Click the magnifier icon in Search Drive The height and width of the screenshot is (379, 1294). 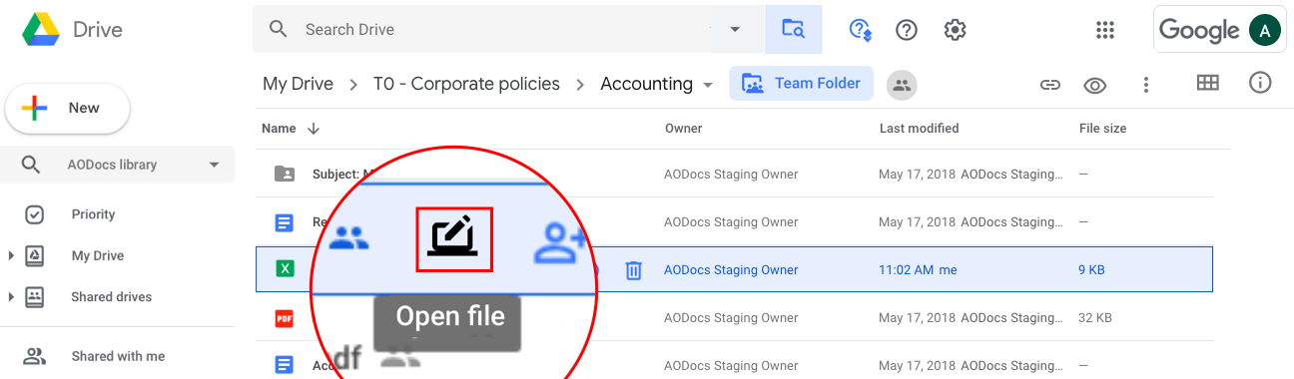(x=279, y=29)
